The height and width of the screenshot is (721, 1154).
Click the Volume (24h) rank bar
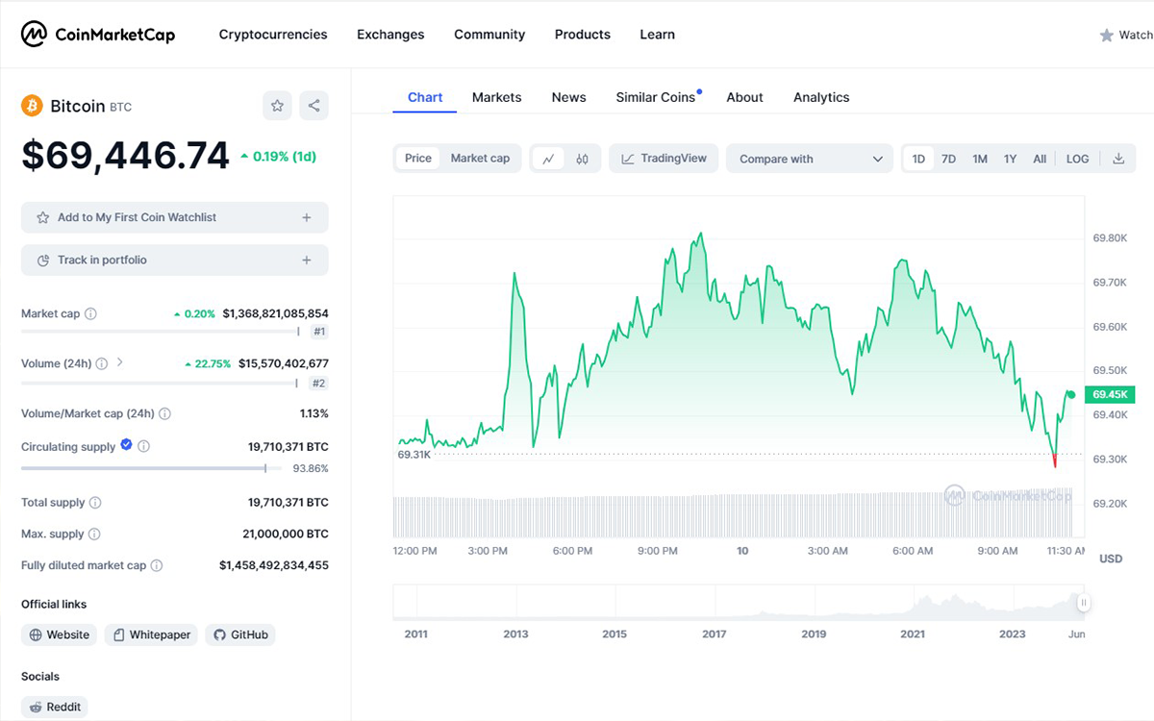point(161,382)
